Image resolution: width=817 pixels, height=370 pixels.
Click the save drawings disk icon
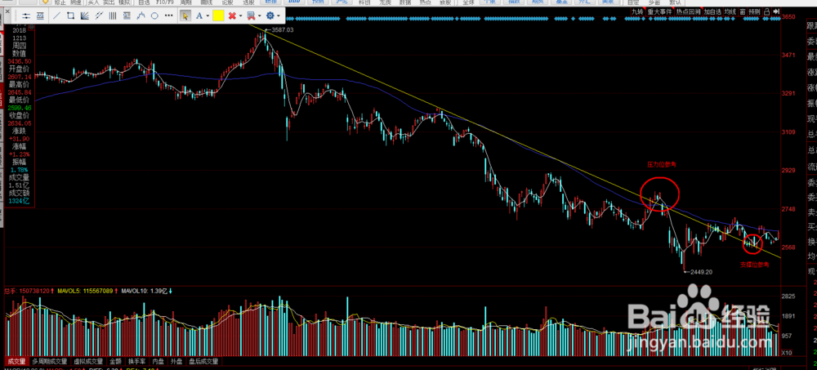[x=251, y=16]
